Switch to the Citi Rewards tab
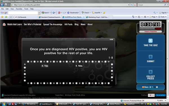Viewport: 169px width, 106px height. pyautogui.click(x=26, y=17)
